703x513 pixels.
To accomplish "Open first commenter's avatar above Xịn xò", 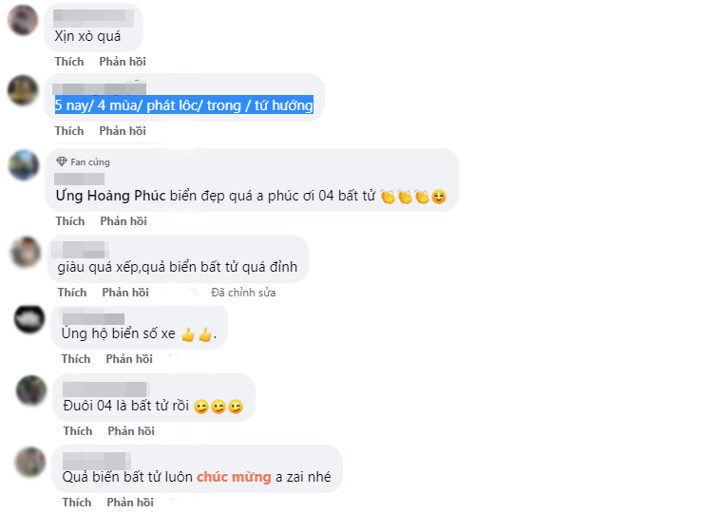I will click(x=23, y=20).
